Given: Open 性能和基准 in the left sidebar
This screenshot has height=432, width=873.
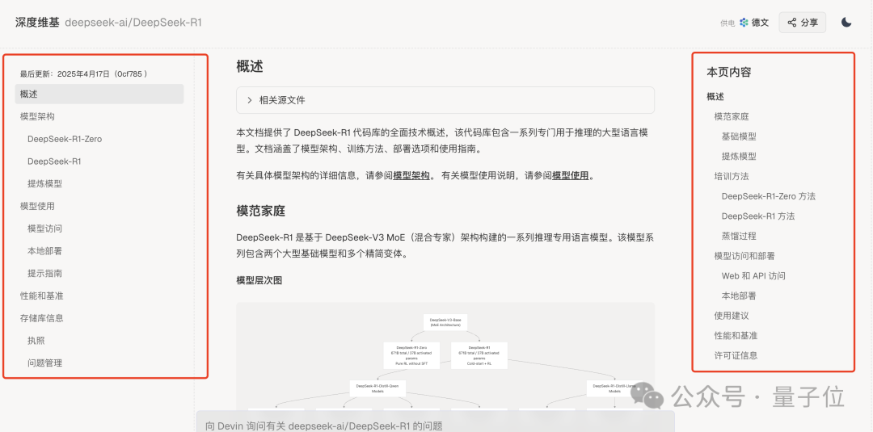Looking at the screenshot, I should [42, 296].
